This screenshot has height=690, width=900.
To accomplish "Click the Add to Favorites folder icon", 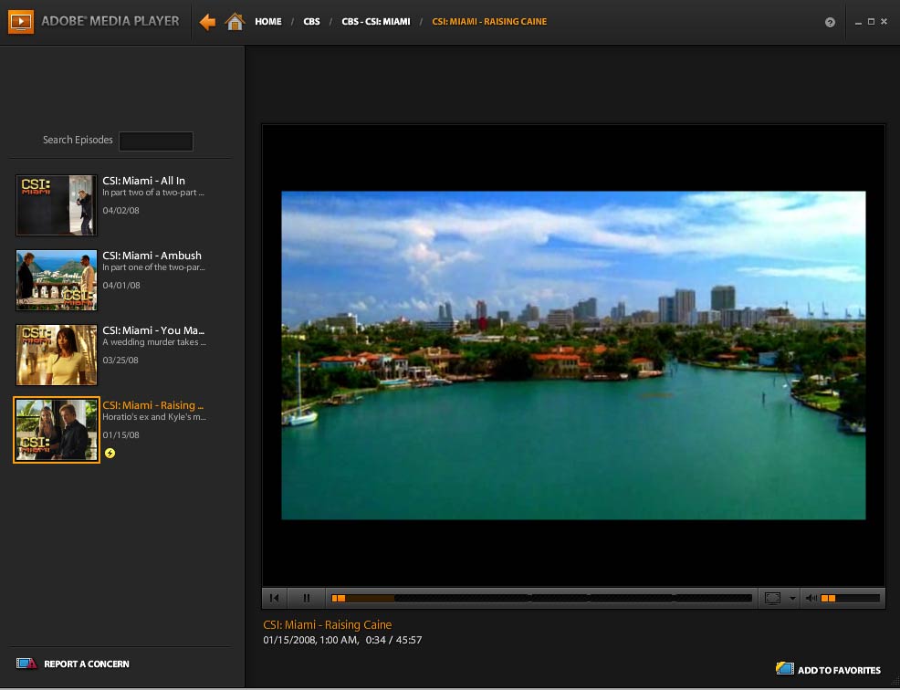I will pyautogui.click(x=785, y=668).
